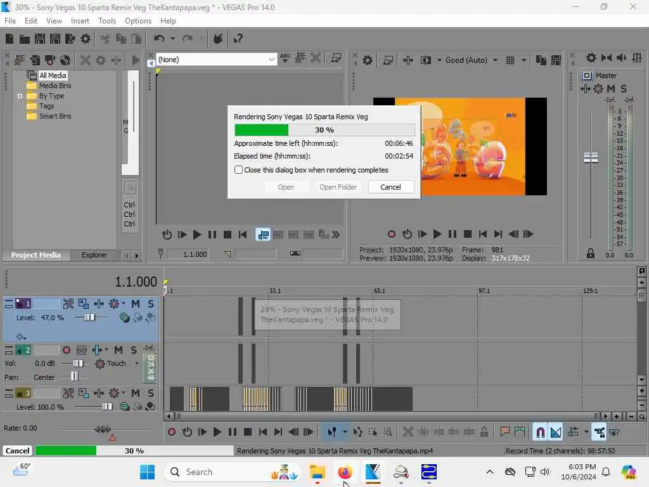
Task: Mute track 1 with M button
Action: [x=136, y=304]
